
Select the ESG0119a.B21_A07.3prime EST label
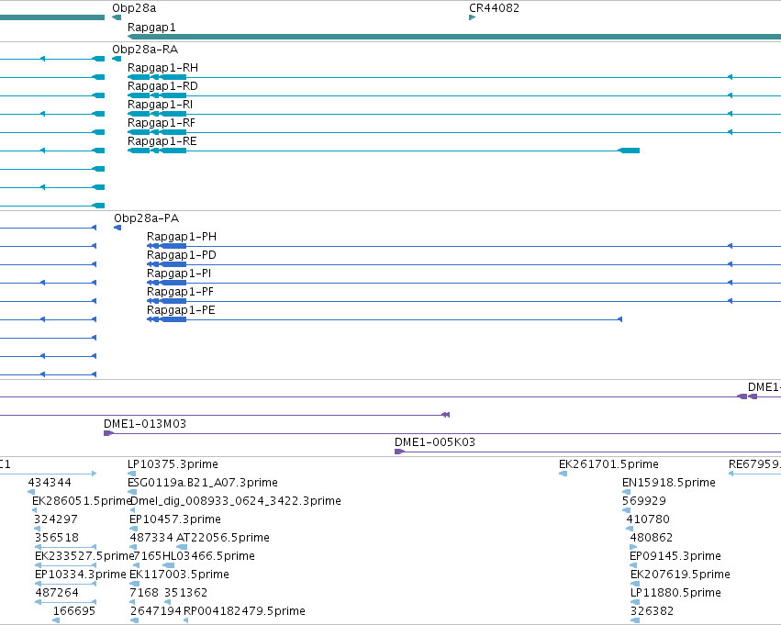pyautogui.click(x=203, y=483)
